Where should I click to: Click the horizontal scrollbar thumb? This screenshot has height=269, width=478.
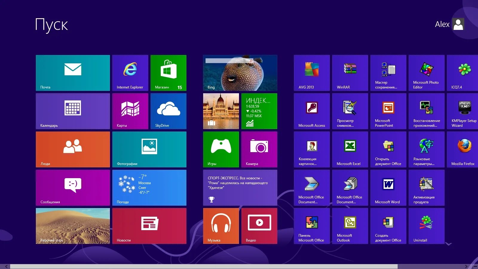pos(204,266)
